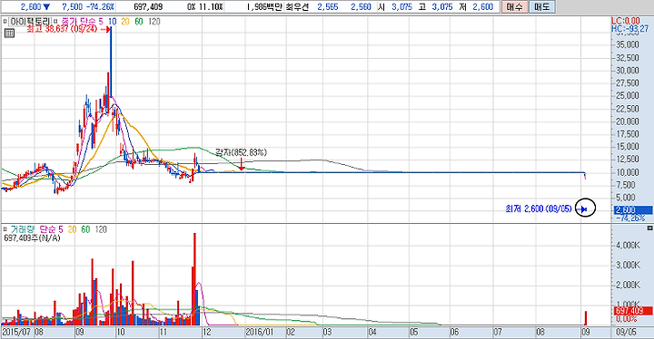654x339 pixels.
Task: Click the 매도 sell button
Action: pos(541,6)
